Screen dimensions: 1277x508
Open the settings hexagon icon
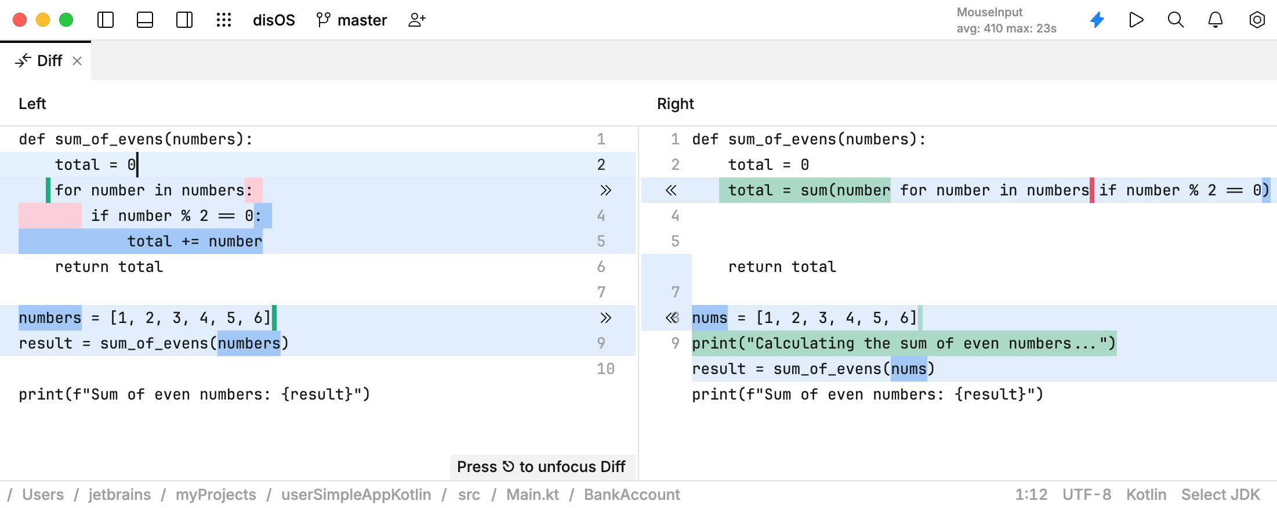click(1257, 20)
